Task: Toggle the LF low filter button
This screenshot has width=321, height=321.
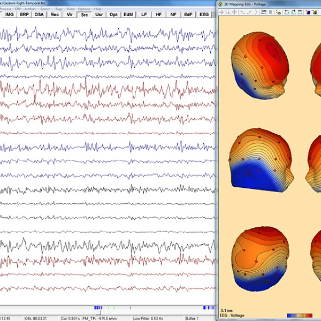Action: click(144, 14)
